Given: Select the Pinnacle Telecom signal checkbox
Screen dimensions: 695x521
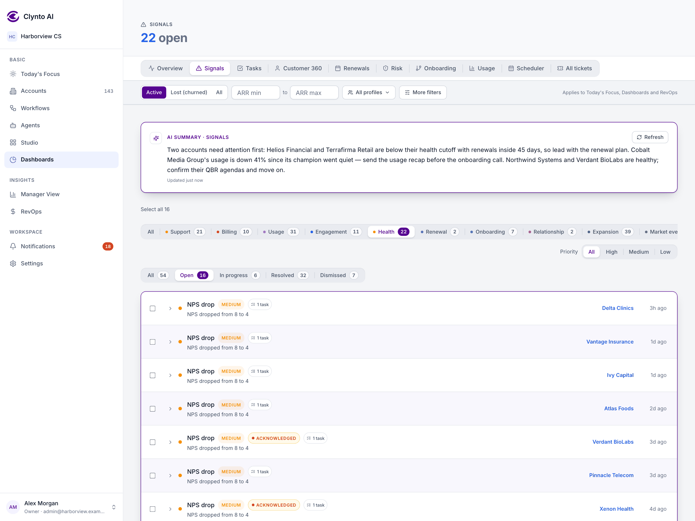Looking at the screenshot, I should (153, 475).
